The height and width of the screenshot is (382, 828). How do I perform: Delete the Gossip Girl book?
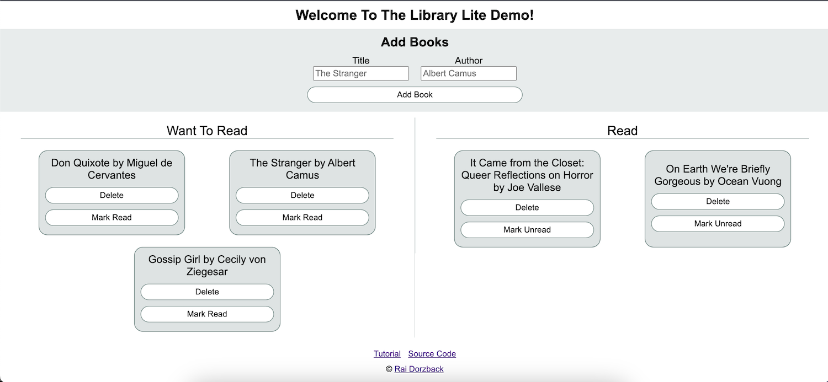(x=207, y=292)
